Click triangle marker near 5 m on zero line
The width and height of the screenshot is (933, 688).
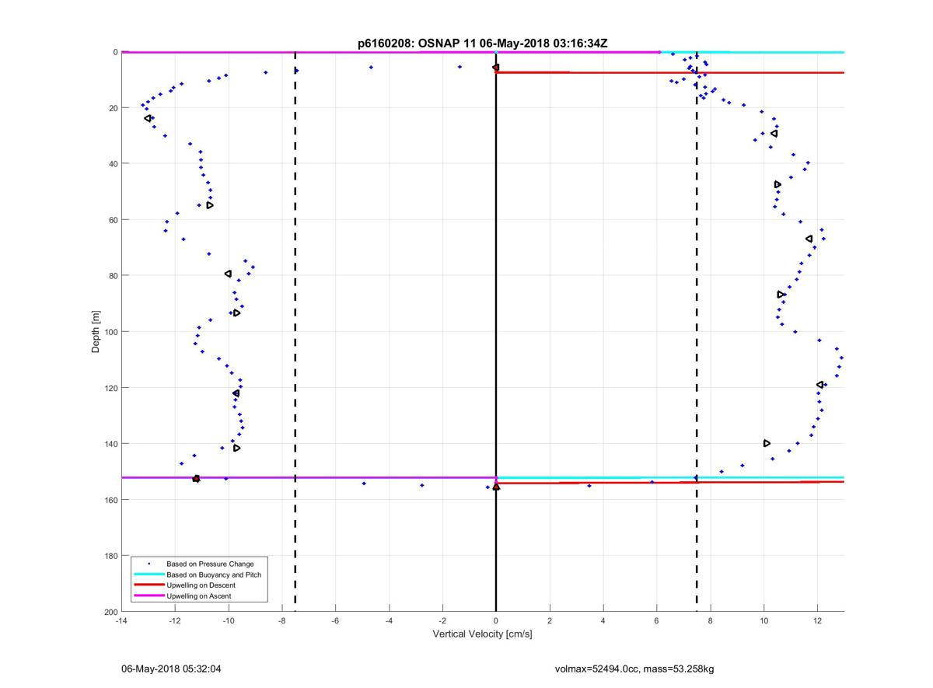tap(496, 68)
